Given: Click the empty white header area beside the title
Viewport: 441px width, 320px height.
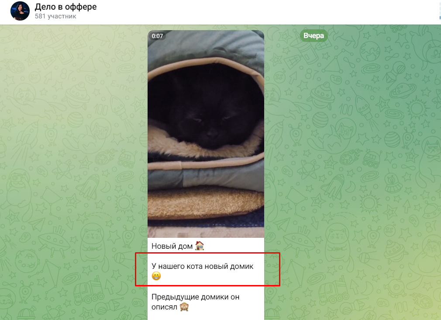Looking at the screenshot, I should pyautogui.click(x=253, y=12).
